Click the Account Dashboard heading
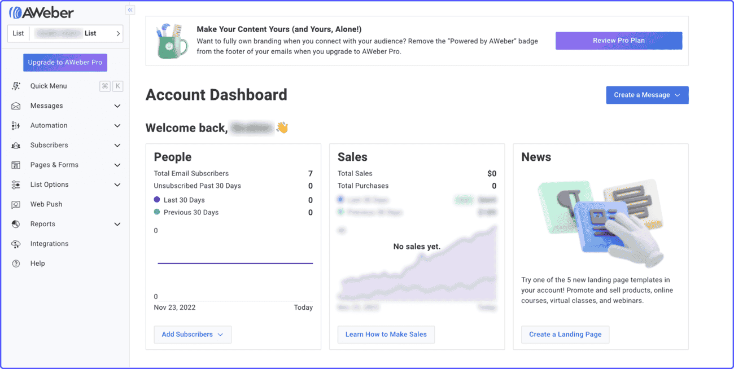 216,95
